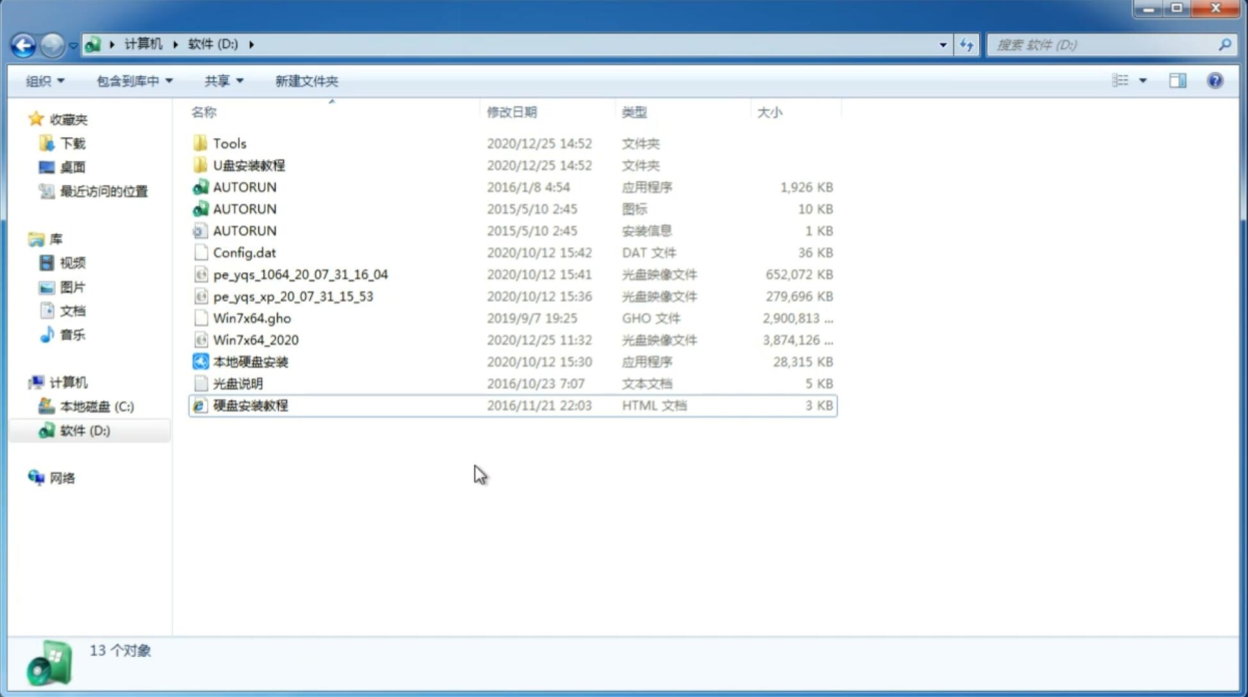Navigate back using the back arrow
1248x697 pixels.
point(24,44)
